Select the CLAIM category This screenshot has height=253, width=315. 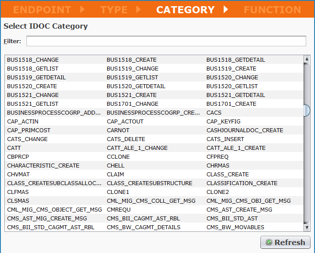[x=116, y=174]
